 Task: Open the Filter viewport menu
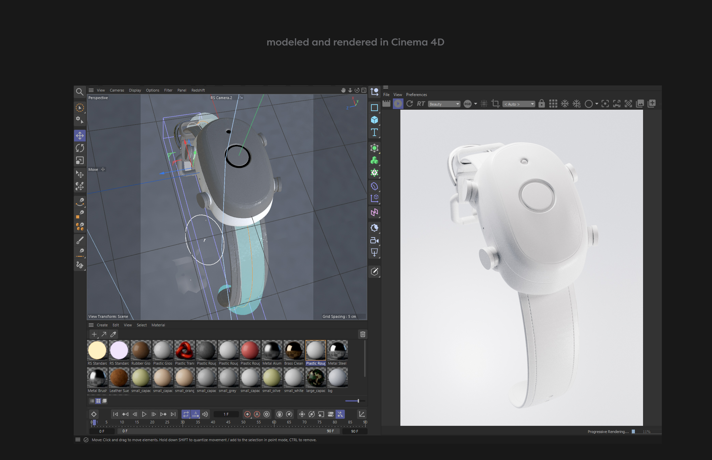point(168,90)
